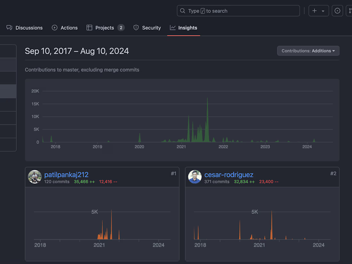This screenshot has width=352, height=264.
Task: Click the pull request icon at screen edge
Action: click(x=350, y=11)
